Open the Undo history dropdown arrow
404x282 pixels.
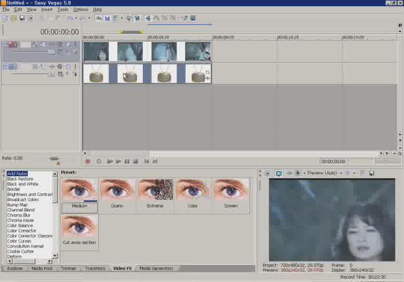pos(76,18)
